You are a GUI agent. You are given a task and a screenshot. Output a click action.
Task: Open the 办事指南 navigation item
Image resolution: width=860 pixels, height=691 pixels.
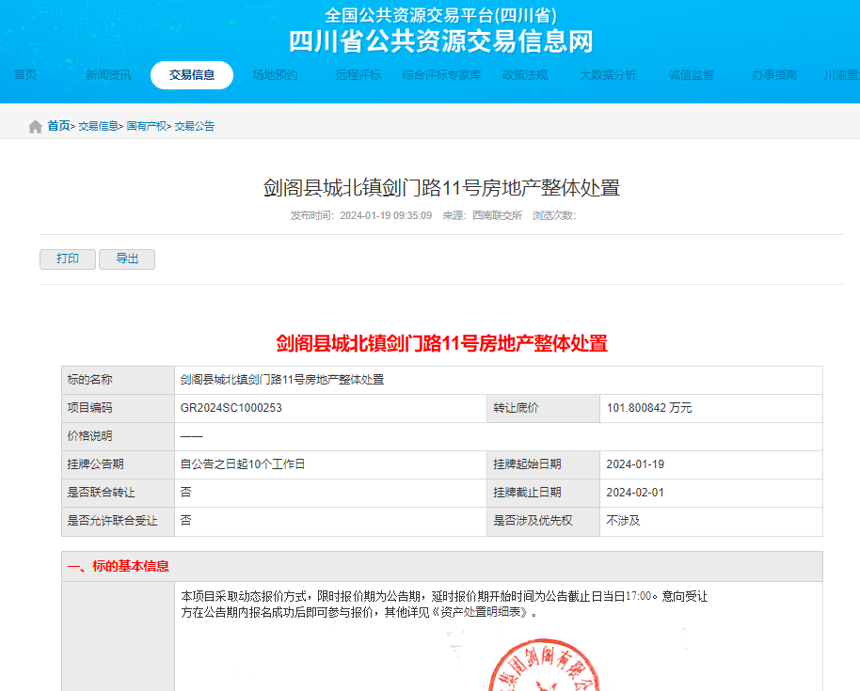tap(774, 75)
